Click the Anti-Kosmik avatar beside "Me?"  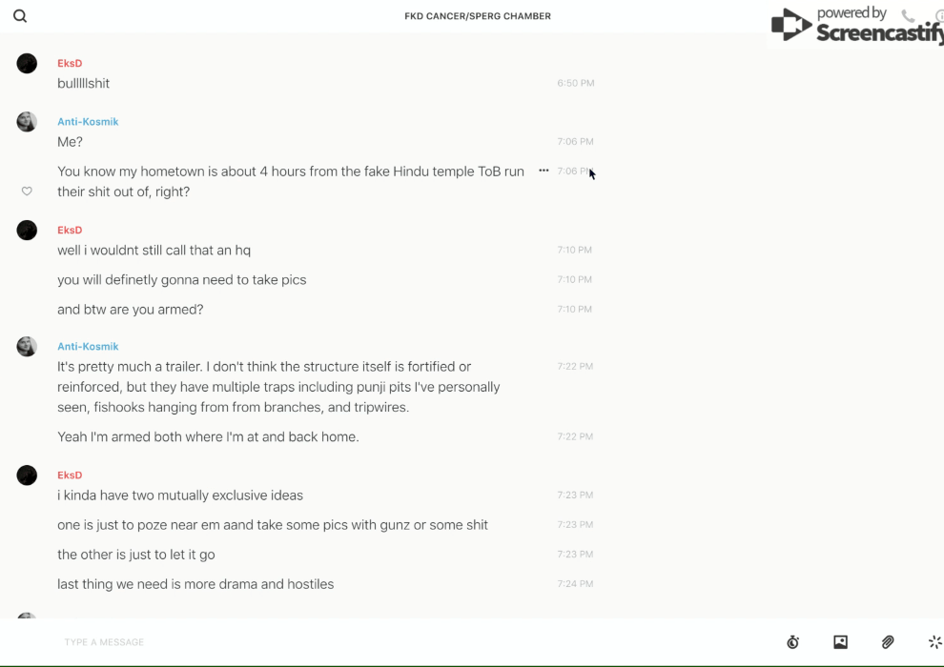click(27, 122)
